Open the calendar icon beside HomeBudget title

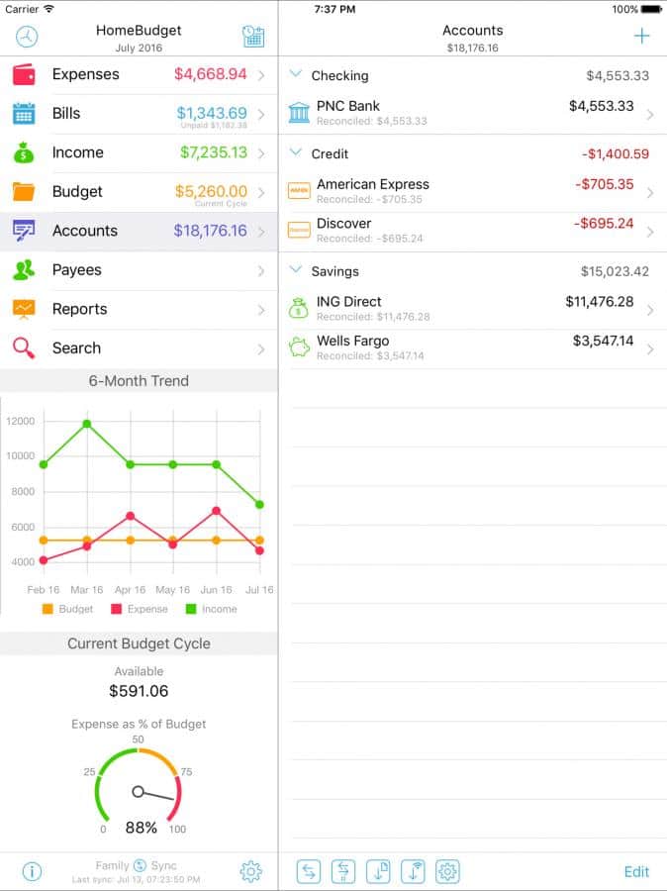point(252,37)
